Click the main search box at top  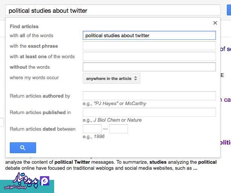point(113,10)
